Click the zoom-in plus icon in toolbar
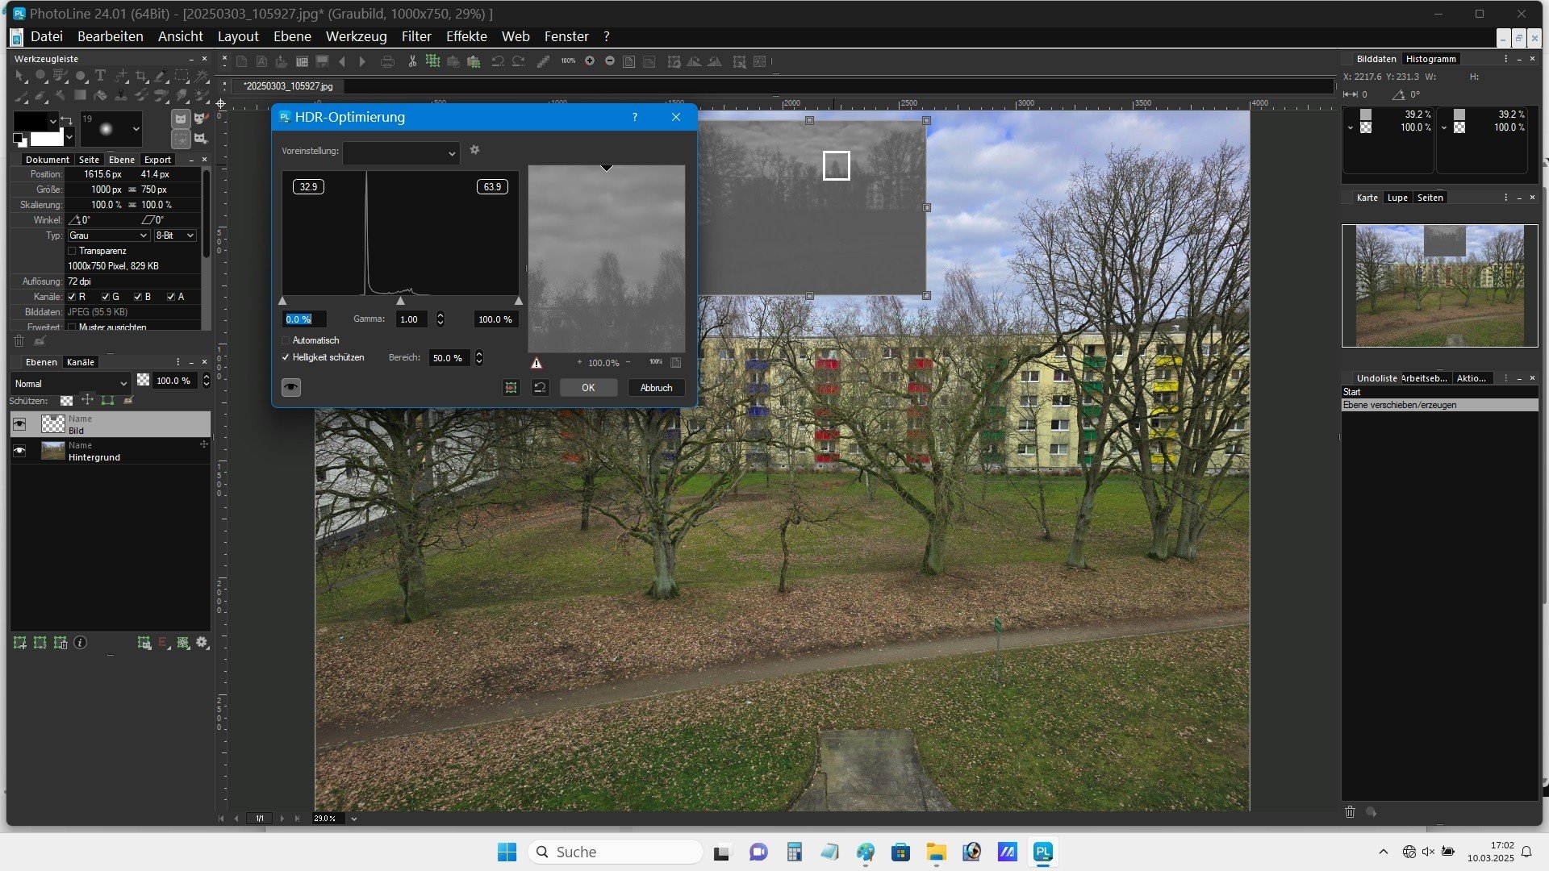The width and height of the screenshot is (1549, 871). click(590, 61)
